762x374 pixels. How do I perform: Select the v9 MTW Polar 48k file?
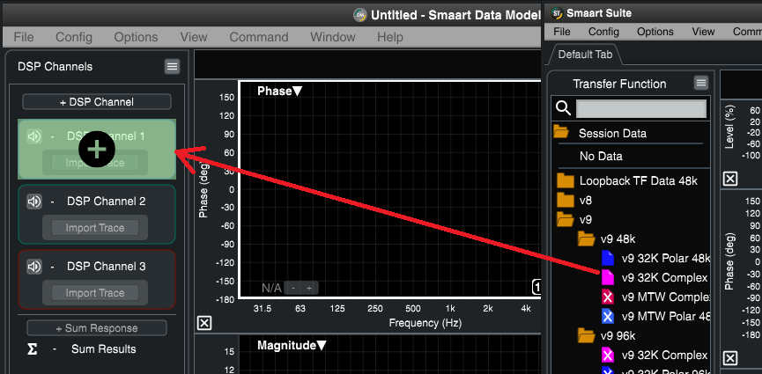click(608, 316)
